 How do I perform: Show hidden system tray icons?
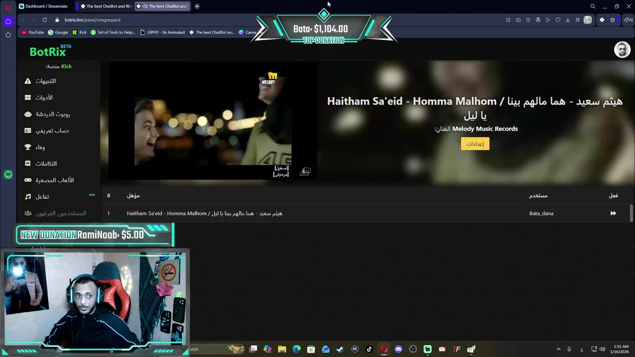(558, 349)
